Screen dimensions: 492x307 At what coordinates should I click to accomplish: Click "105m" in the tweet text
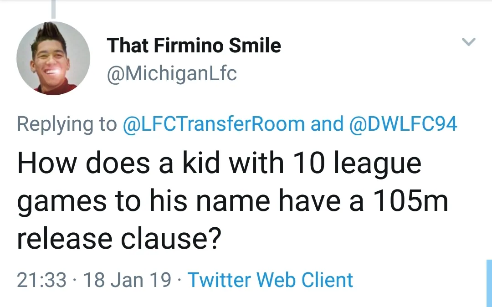click(411, 200)
